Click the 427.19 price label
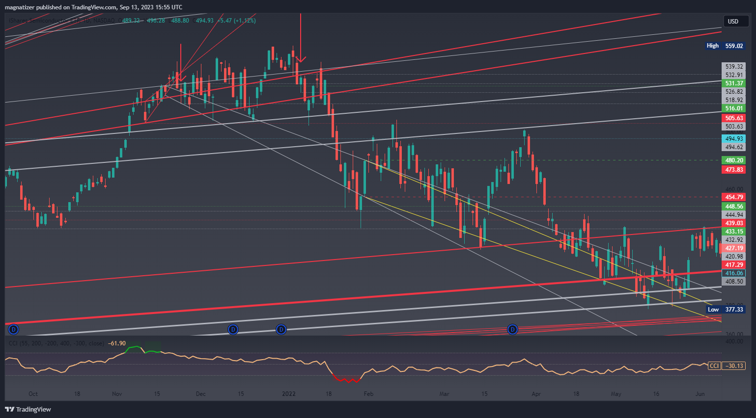The image size is (756, 418). 734,248
